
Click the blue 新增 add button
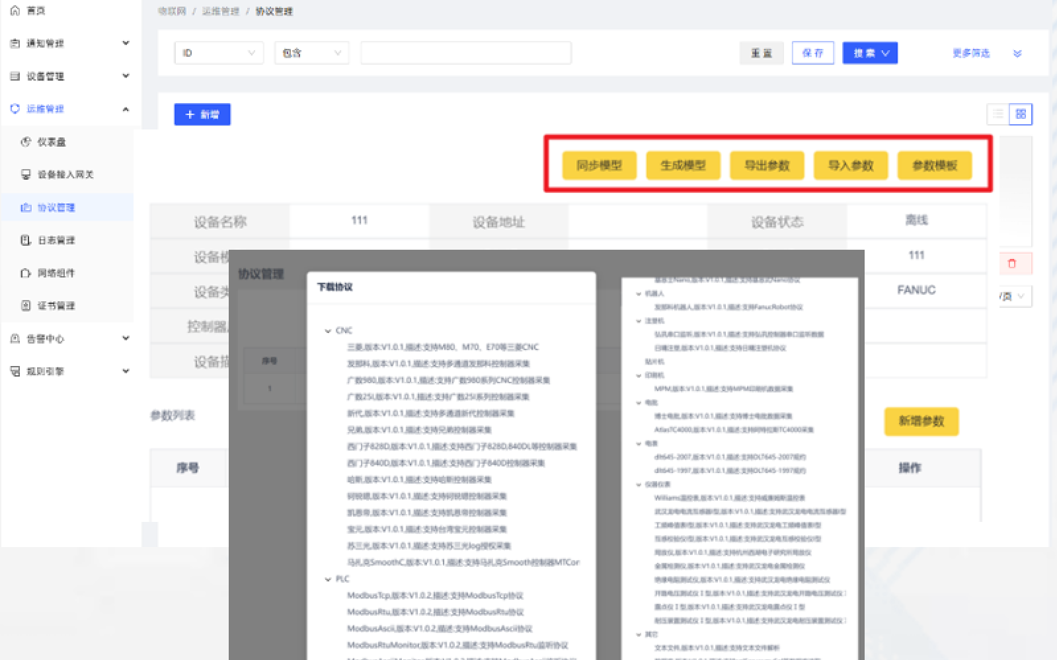pyautogui.click(x=202, y=114)
